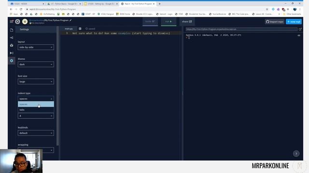Click the examples link in editor hint
The image size is (309, 173).
tap(124, 33)
